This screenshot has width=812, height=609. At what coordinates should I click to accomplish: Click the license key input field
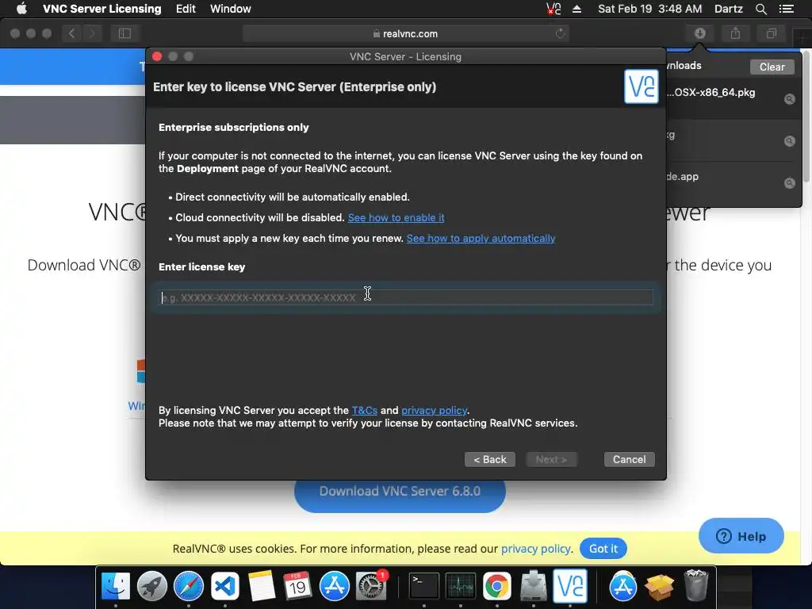click(406, 297)
